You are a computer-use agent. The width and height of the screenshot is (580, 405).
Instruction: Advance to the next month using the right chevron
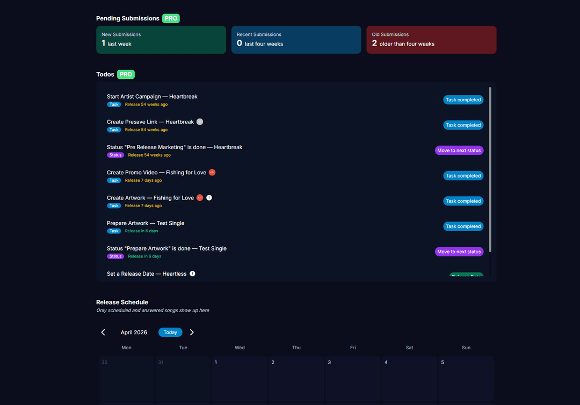(192, 332)
